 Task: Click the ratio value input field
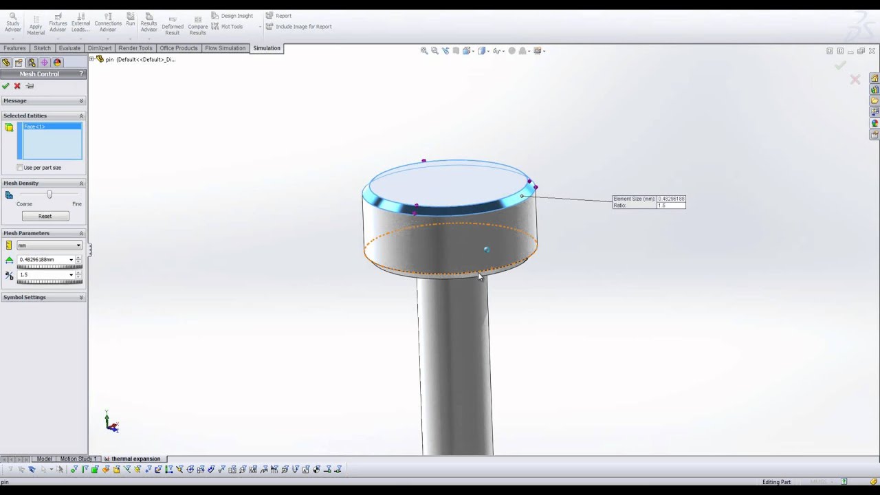[42, 275]
